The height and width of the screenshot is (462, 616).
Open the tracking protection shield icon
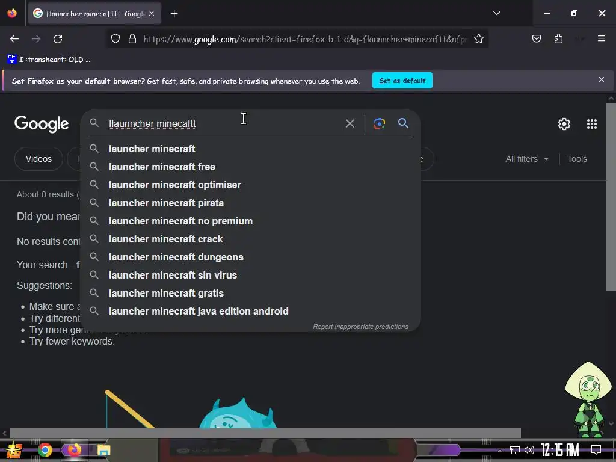coord(115,39)
